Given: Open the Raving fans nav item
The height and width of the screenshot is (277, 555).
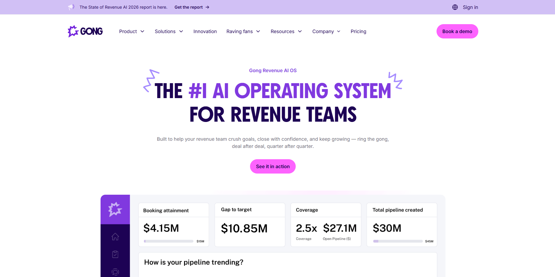Looking at the screenshot, I should 240,32.
